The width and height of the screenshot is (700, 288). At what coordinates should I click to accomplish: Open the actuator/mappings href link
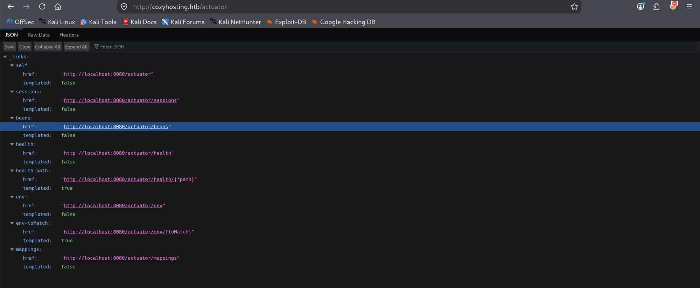[120, 258]
